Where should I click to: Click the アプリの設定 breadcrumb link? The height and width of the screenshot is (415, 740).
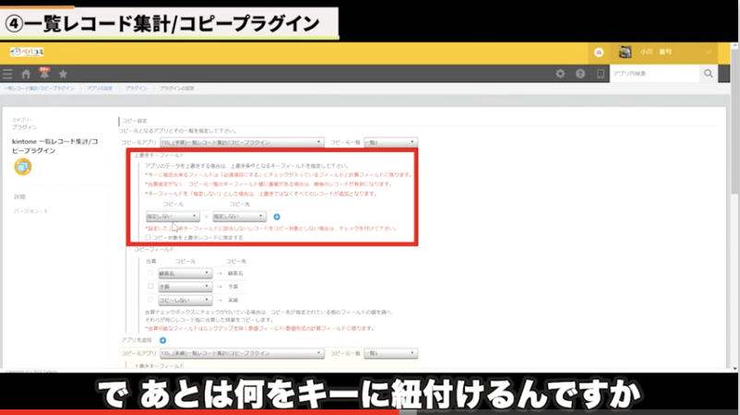pyautogui.click(x=100, y=89)
